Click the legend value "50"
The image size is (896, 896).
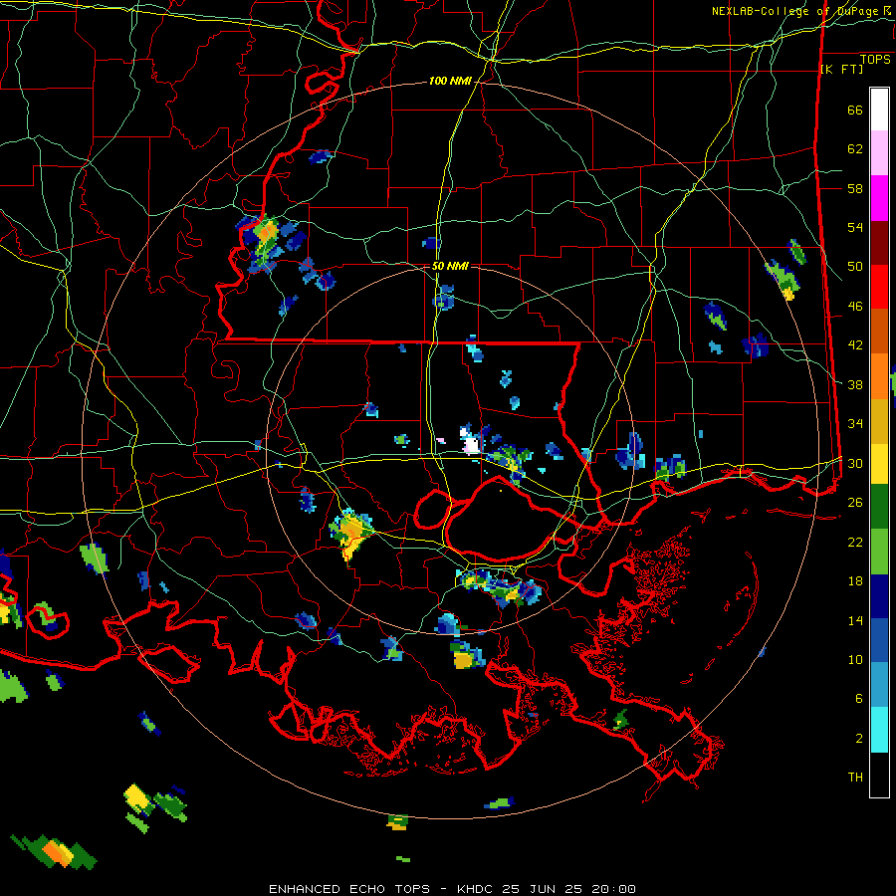[855, 266]
